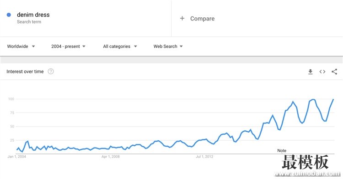Click the Apr 1, 2008 axis label
The height and width of the screenshot is (179, 343).
click(x=111, y=157)
